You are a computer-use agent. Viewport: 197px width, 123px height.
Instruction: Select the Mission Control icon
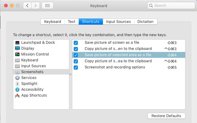(17, 54)
